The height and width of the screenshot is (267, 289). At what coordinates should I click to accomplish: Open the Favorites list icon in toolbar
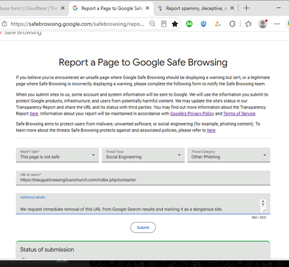pyautogui.click(x=249, y=24)
